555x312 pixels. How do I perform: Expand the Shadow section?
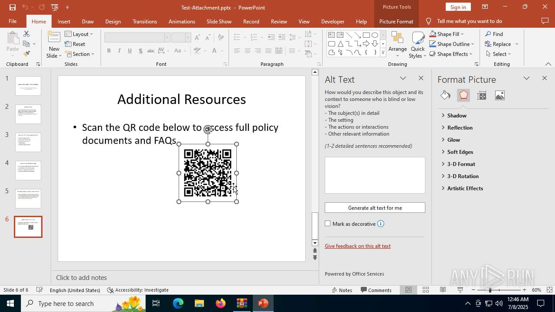coord(457,116)
